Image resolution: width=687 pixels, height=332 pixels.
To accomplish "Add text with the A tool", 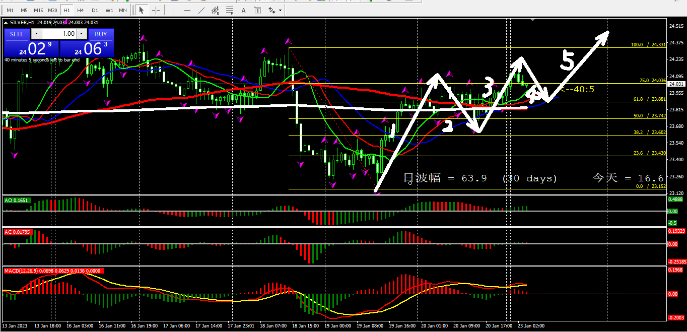I will [x=244, y=10].
